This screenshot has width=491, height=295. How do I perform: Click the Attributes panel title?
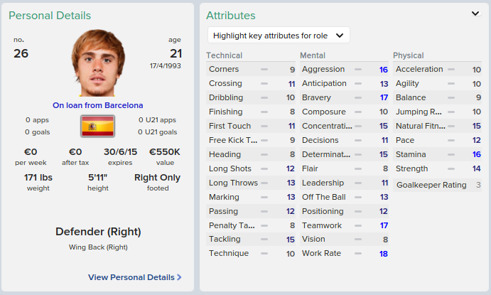point(231,16)
